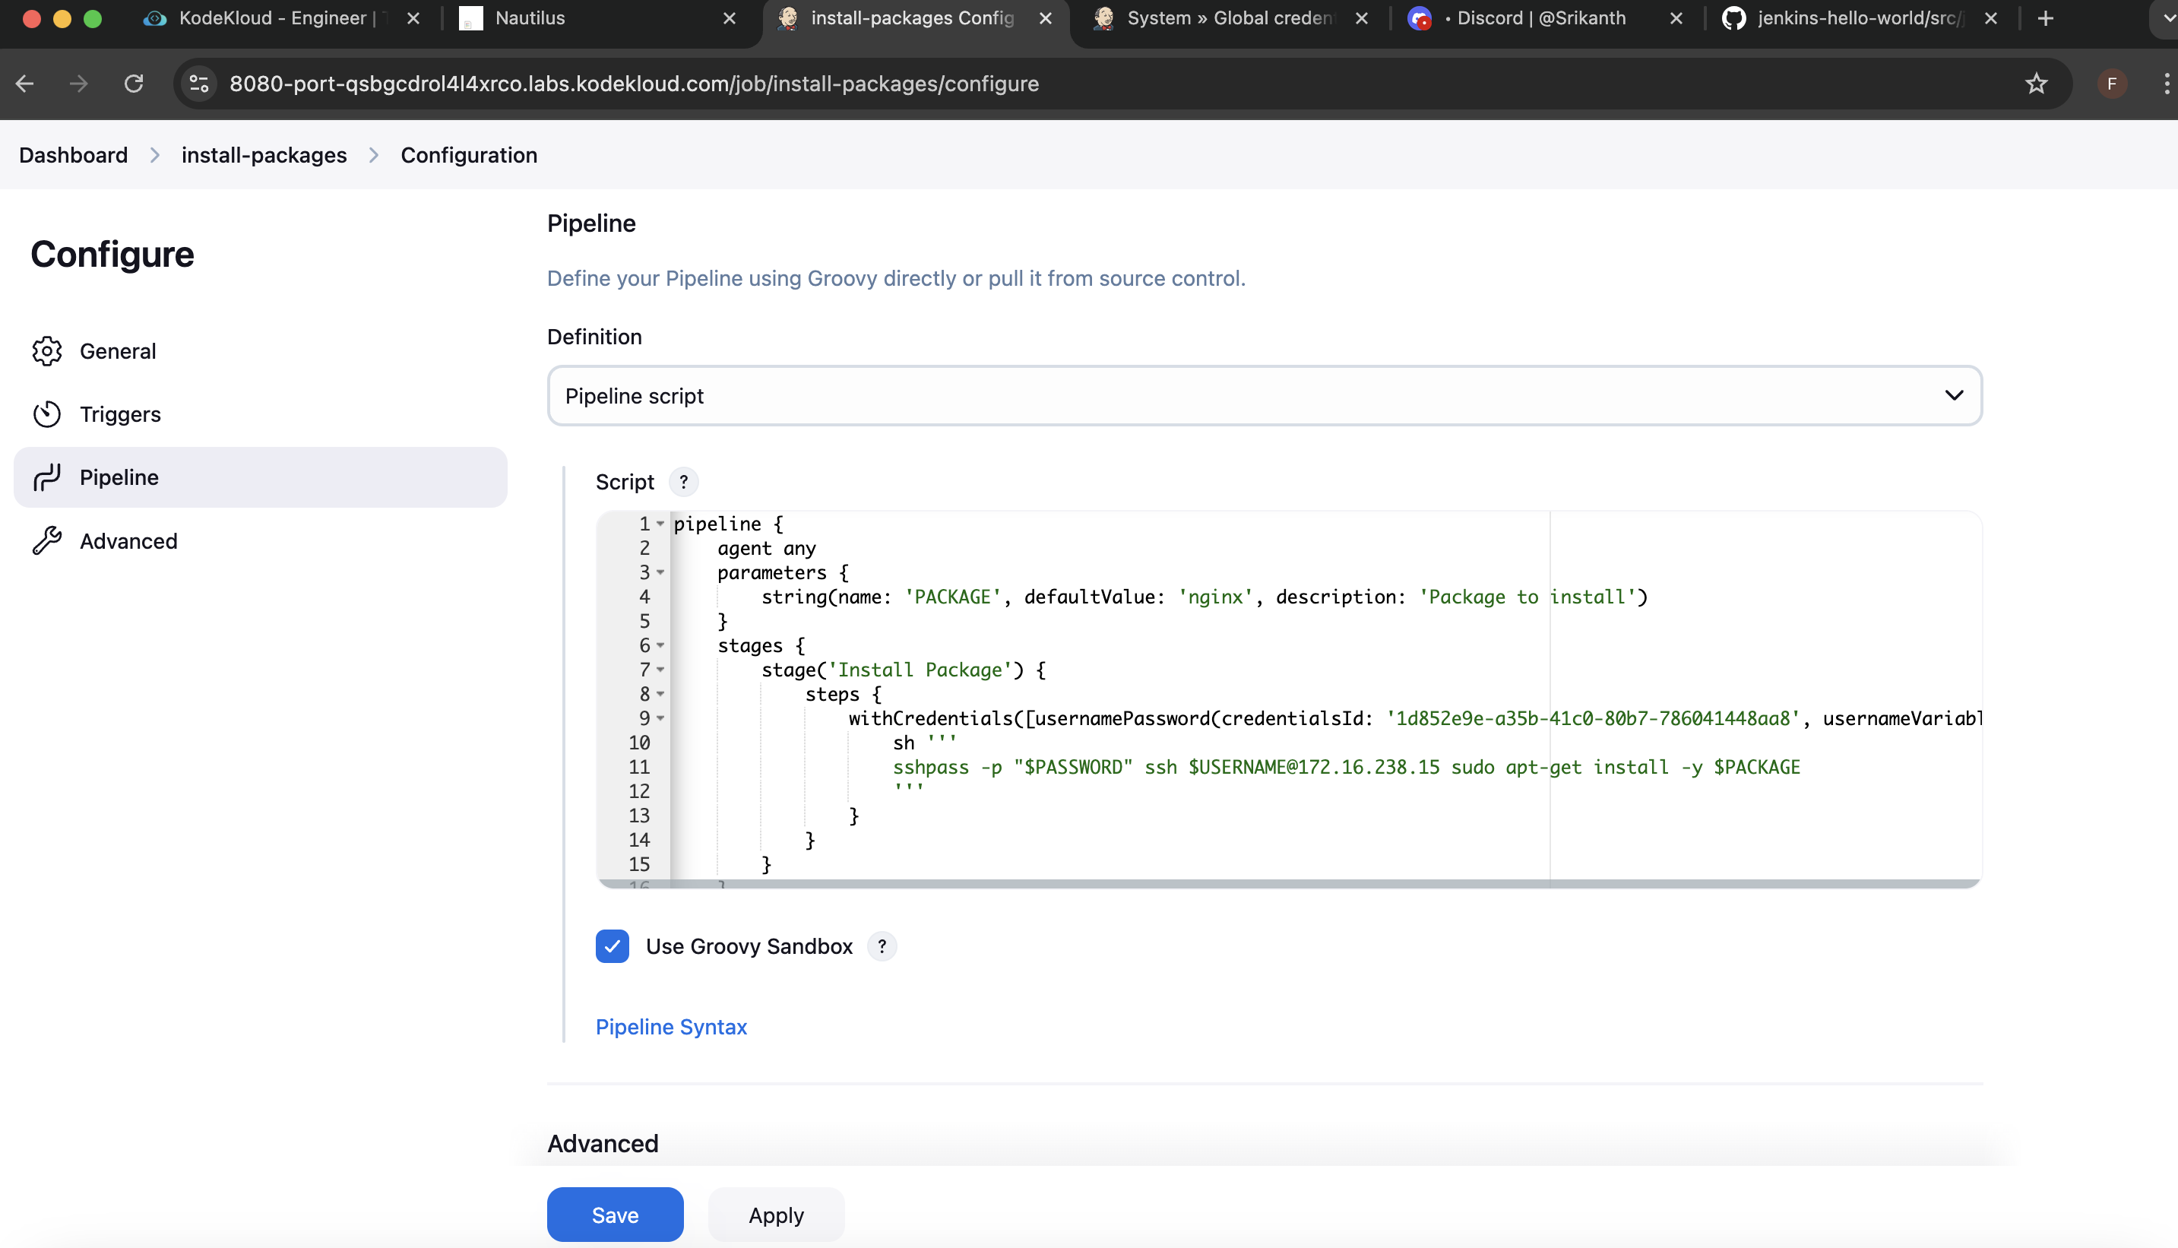Go to install-packages breadcrumb

coord(264,155)
